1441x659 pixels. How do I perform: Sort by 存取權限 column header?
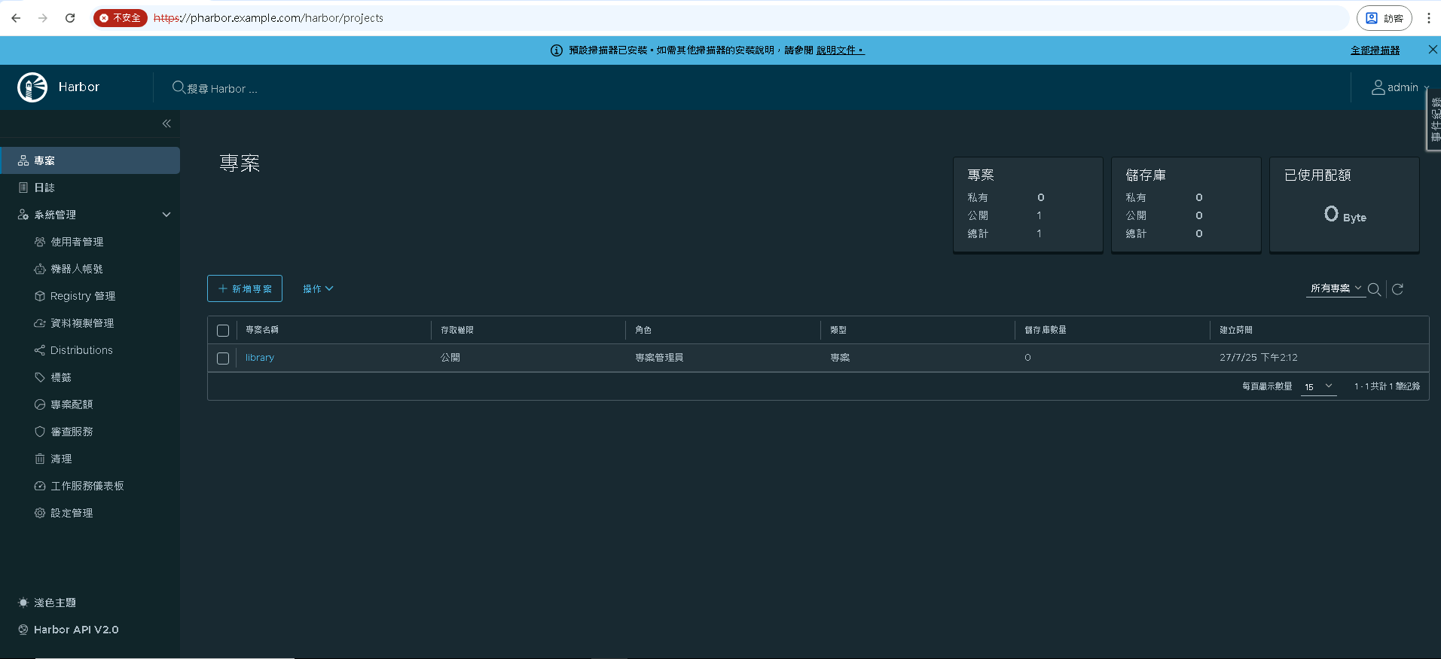pos(457,330)
